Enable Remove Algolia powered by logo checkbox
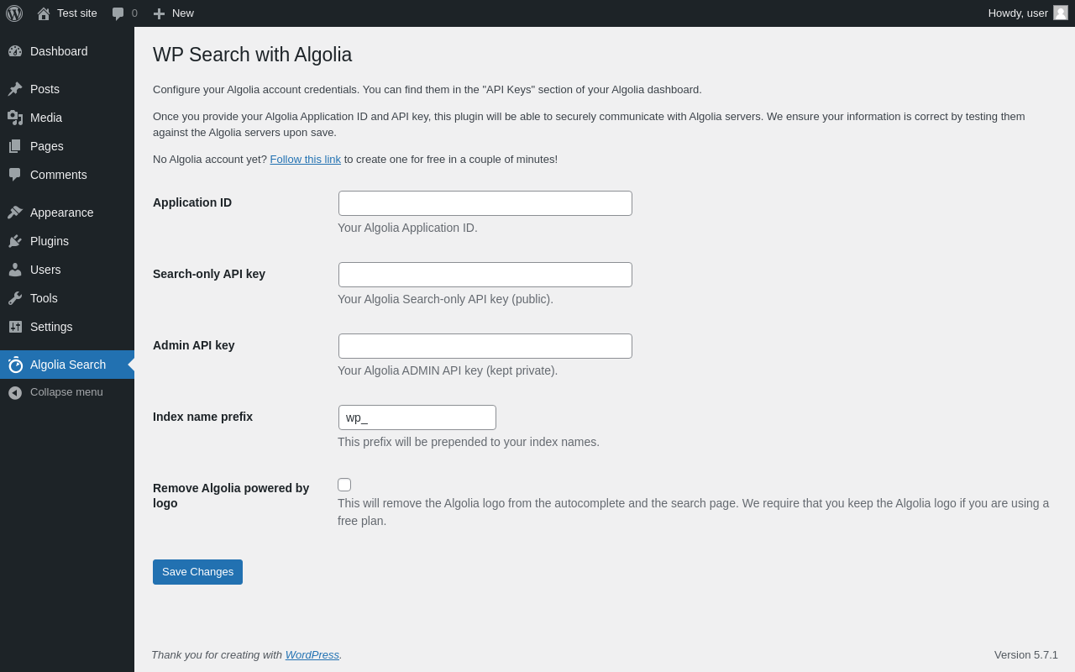 tap(344, 485)
